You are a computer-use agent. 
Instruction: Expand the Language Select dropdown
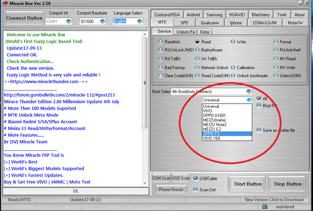click(140, 21)
